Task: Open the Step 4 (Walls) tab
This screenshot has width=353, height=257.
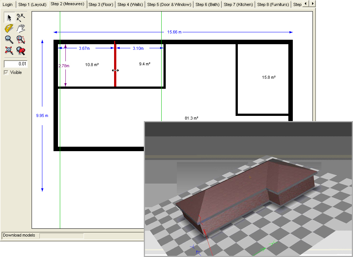Action: pyautogui.click(x=130, y=4)
